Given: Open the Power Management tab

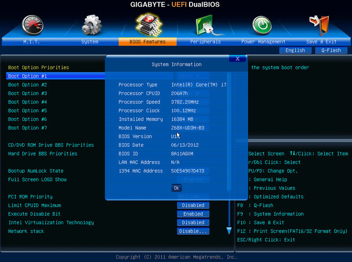Looking at the screenshot, I should coord(263,42).
